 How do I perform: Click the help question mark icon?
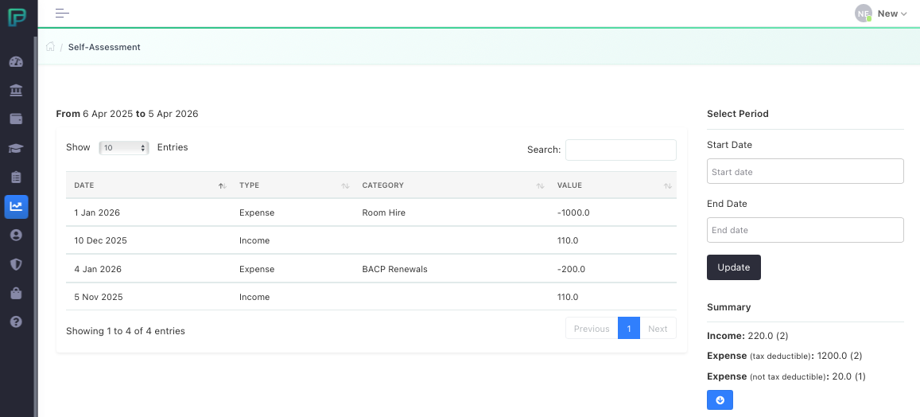pyautogui.click(x=16, y=322)
